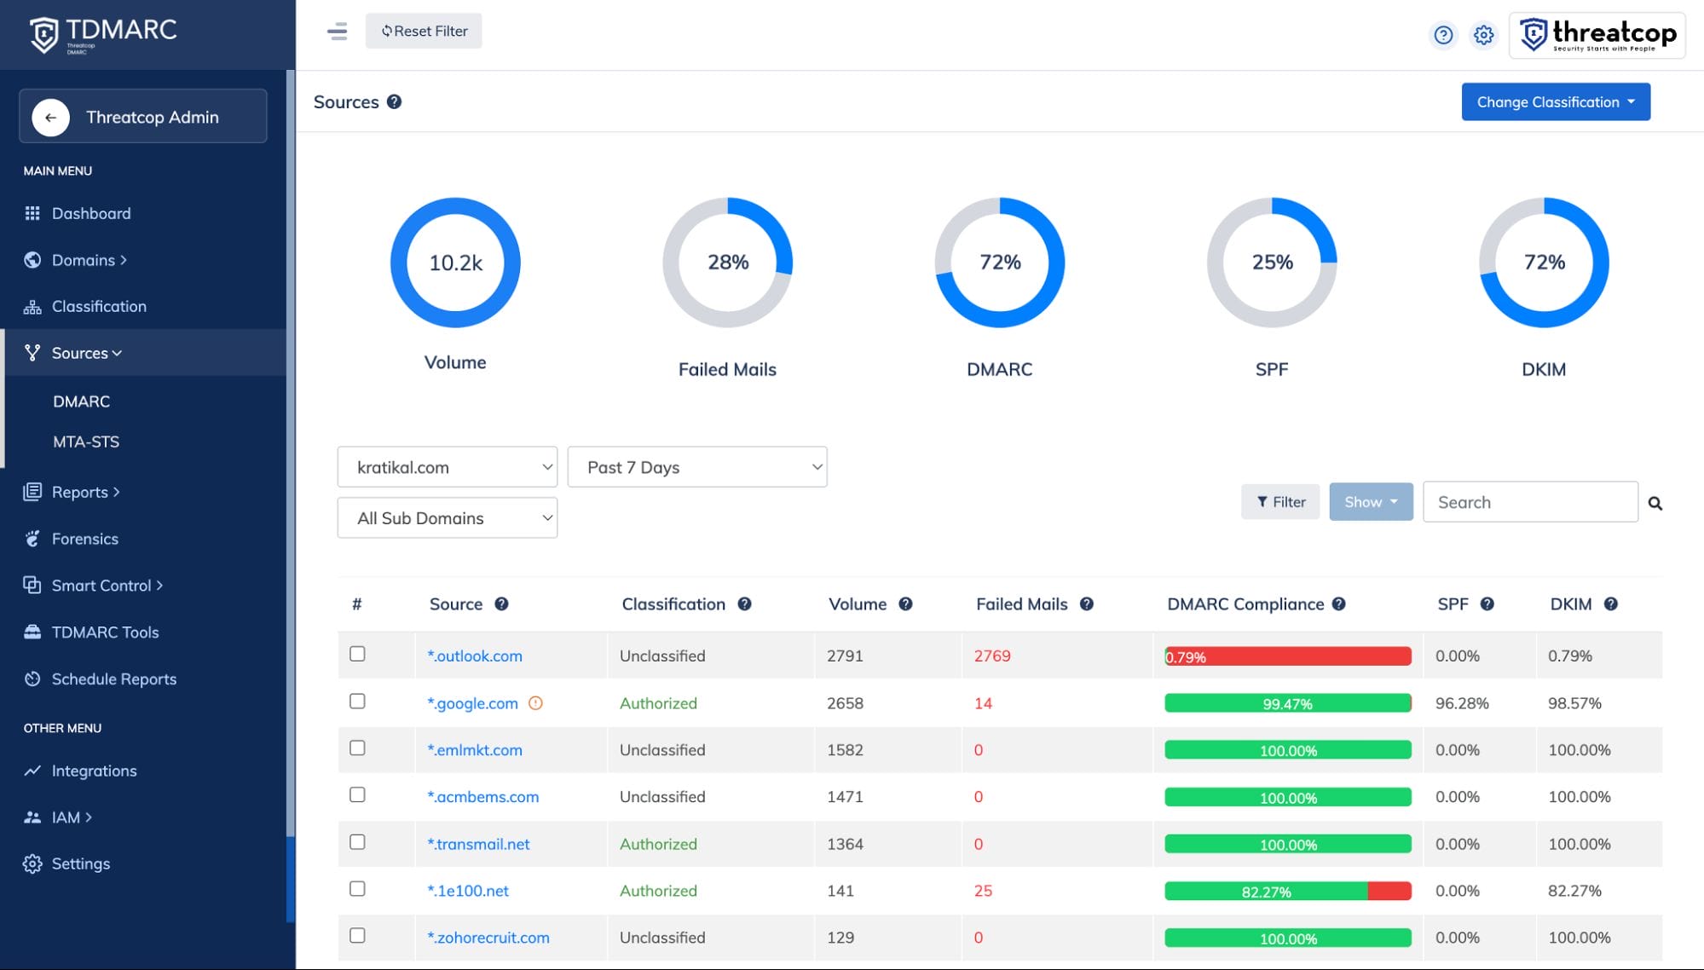The width and height of the screenshot is (1704, 970).
Task: Check the *.outlook.com row checkbox
Action: pyautogui.click(x=357, y=654)
